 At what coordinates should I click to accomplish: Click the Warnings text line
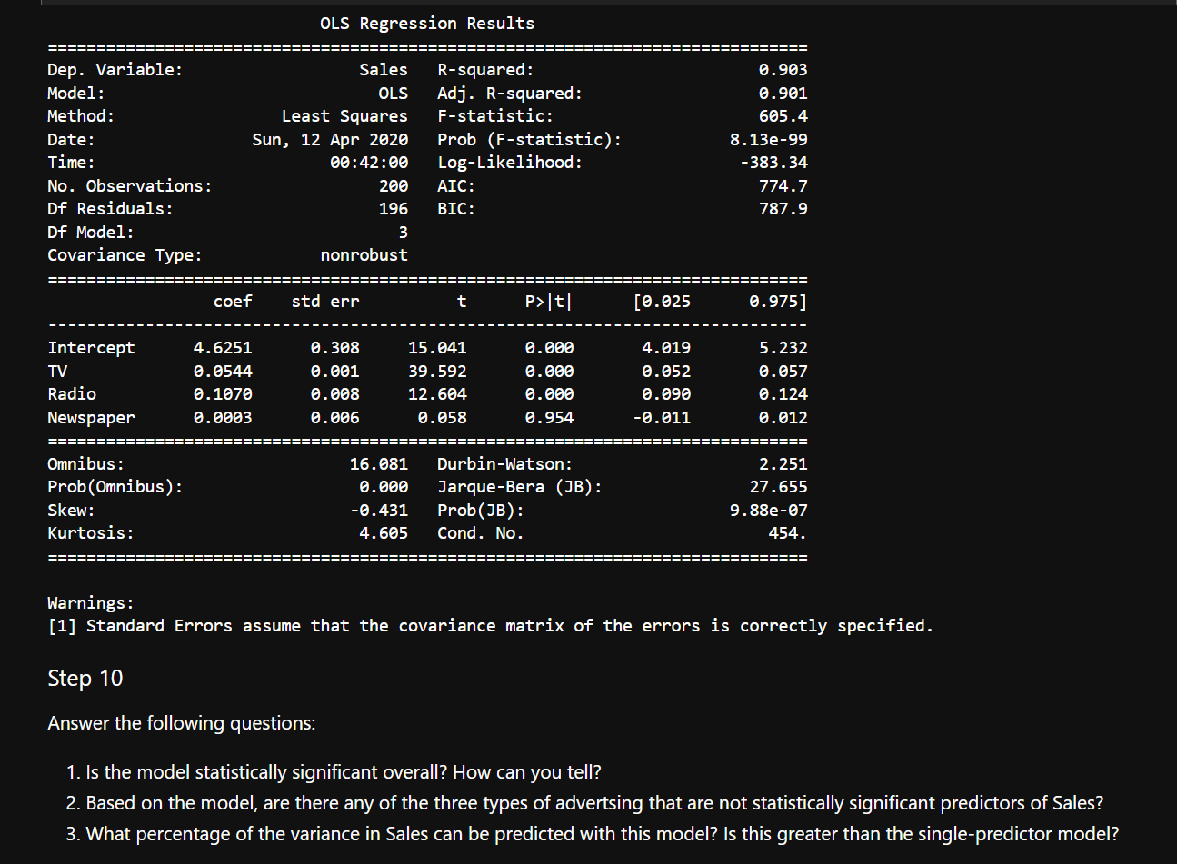click(x=91, y=601)
